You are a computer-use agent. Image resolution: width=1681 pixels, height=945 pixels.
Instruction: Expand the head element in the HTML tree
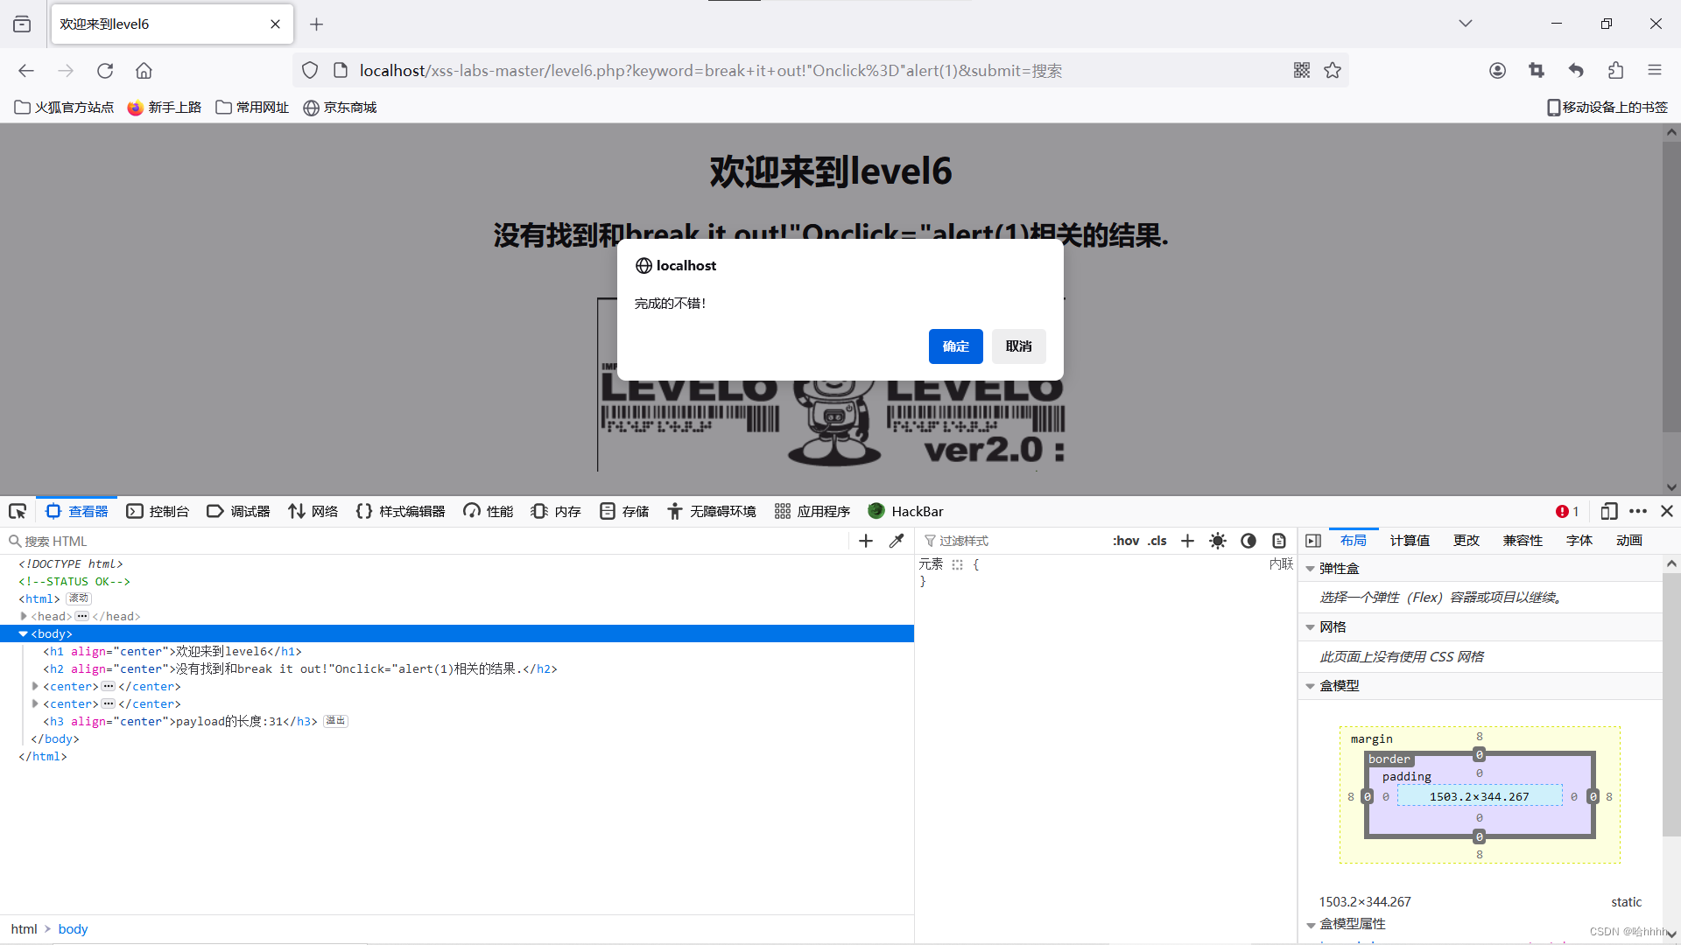(24, 616)
